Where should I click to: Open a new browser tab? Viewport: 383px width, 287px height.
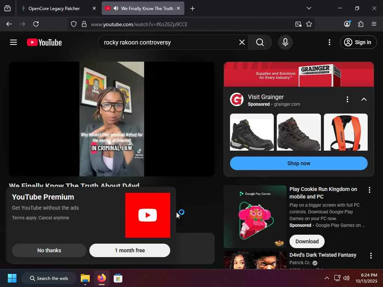(193, 9)
